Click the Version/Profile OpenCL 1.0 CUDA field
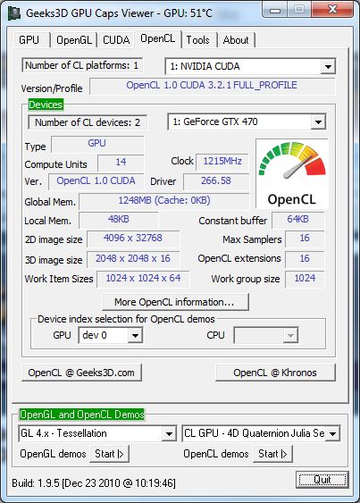This screenshot has height=503, width=360. point(212,86)
